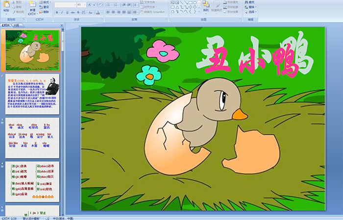
Task: Click the Copy (复制) icon
Action: (x=14, y=7)
